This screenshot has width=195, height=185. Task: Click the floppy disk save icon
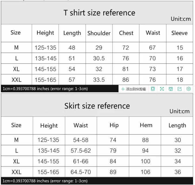click(x=171, y=89)
